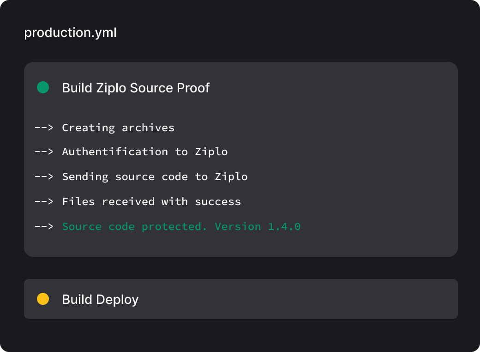This screenshot has width=480, height=352.
Task: Select the 'Creating archives' log line
Action: [118, 128]
